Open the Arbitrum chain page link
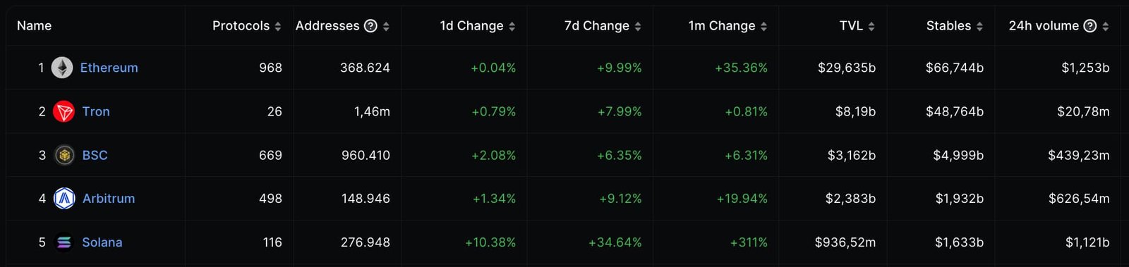The width and height of the screenshot is (1129, 267). (109, 199)
